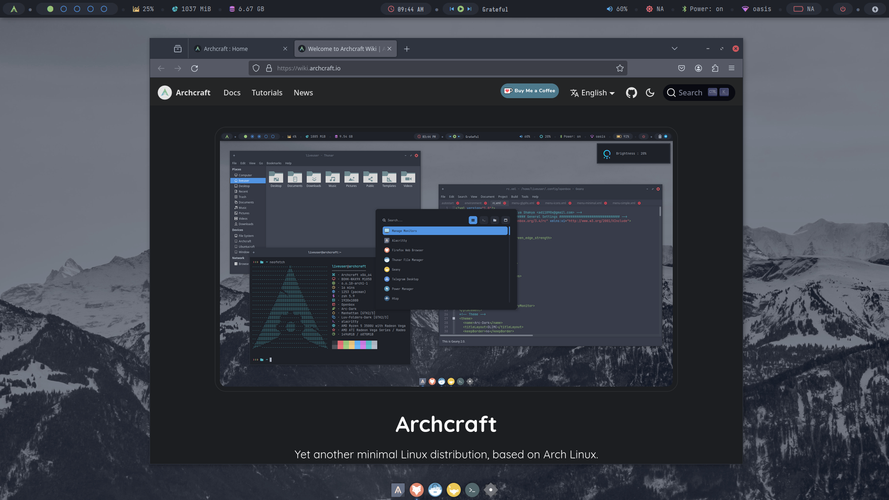Open Firefox account profile icon
This screenshot has width=889, height=500.
[698, 68]
